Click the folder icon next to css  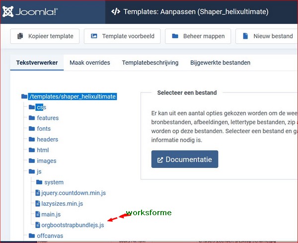point(32,107)
